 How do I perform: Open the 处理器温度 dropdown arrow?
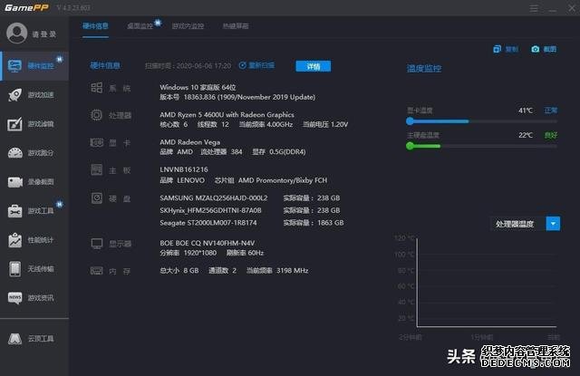(x=553, y=224)
